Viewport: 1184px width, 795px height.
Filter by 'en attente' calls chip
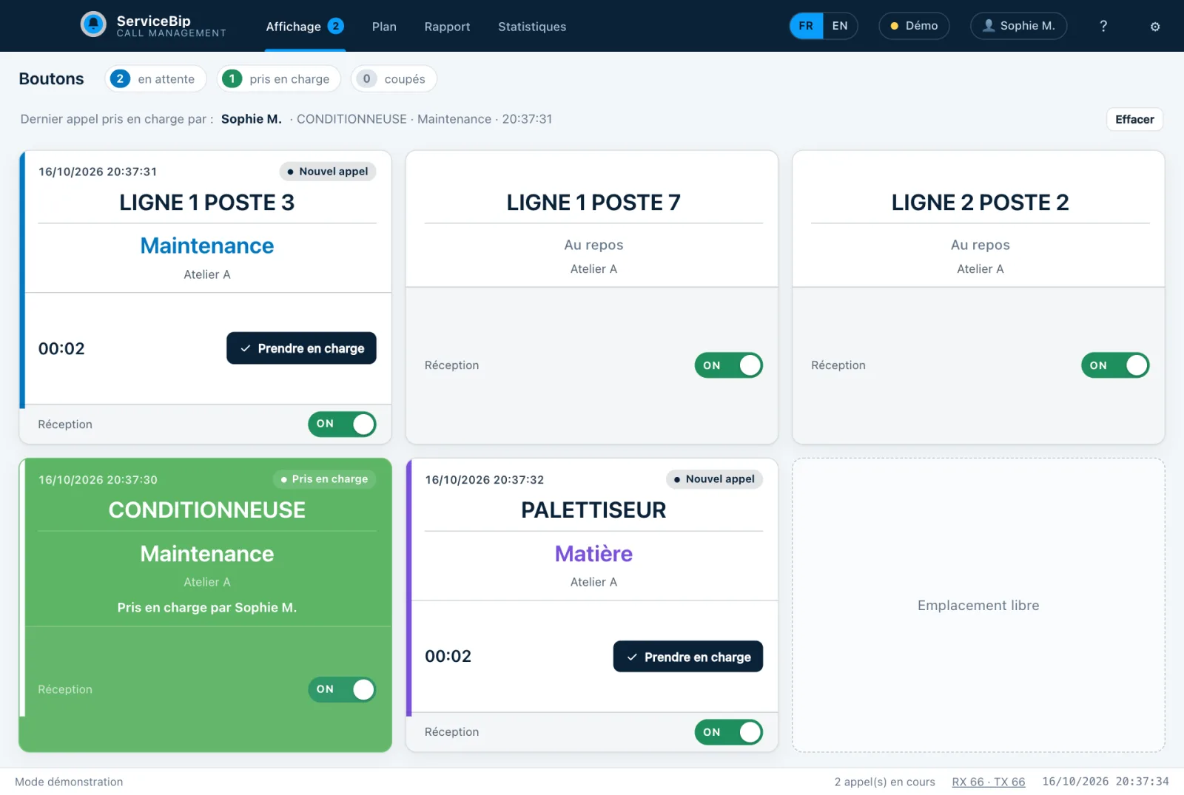tap(155, 79)
